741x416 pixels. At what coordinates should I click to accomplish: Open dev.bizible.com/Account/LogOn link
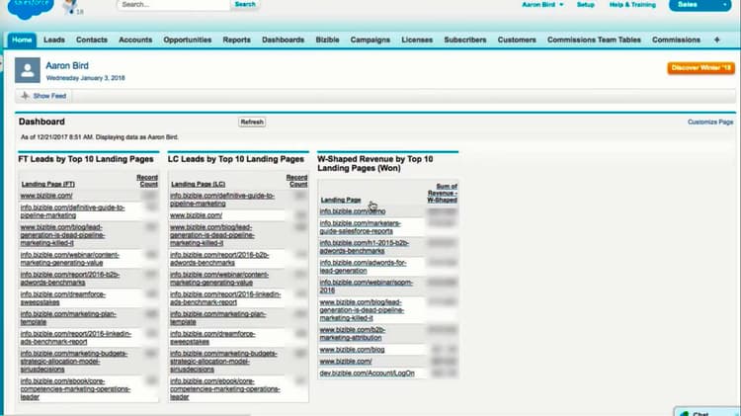(x=367, y=373)
